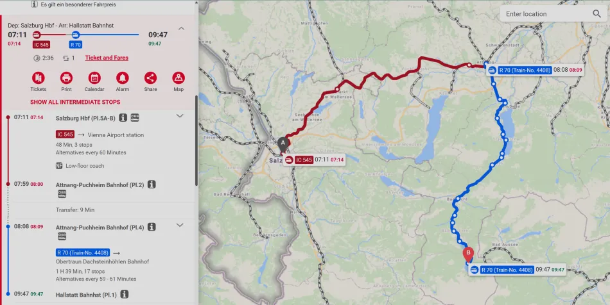Viewport: 610px width, 305px height.
Task: Click the info icon beside Hallstatt Bahnhst
Action: tap(124, 295)
